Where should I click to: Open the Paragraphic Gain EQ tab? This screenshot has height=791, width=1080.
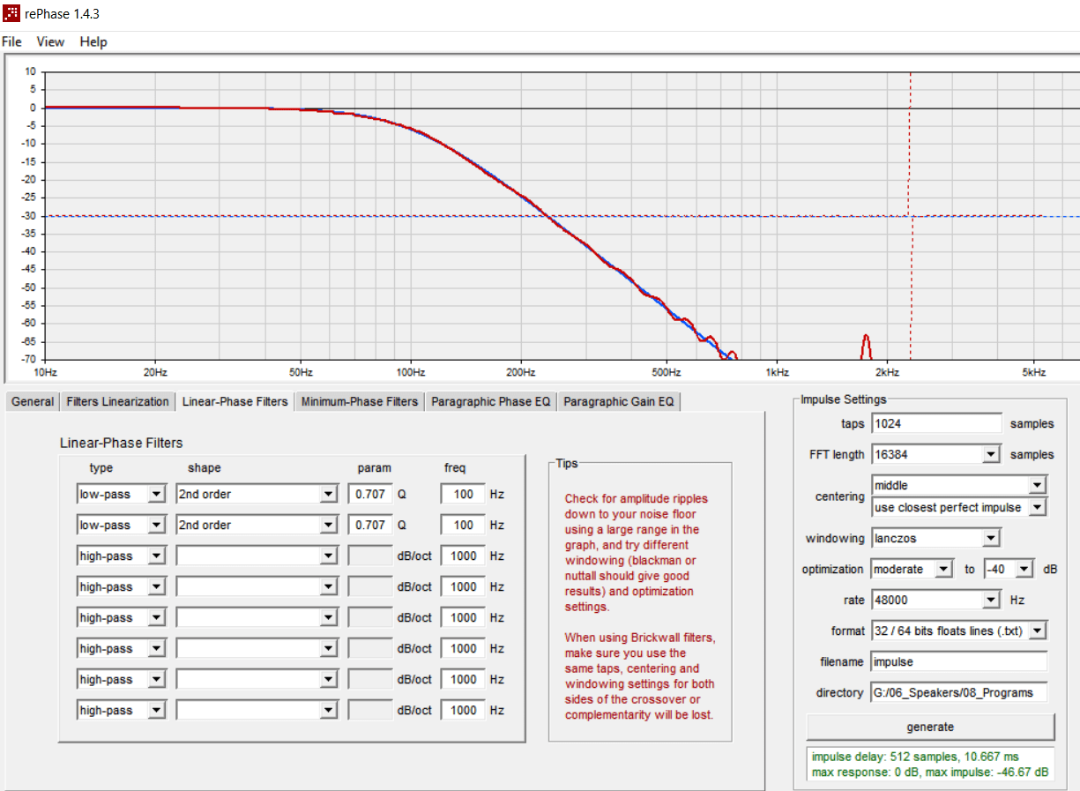pos(619,401)
